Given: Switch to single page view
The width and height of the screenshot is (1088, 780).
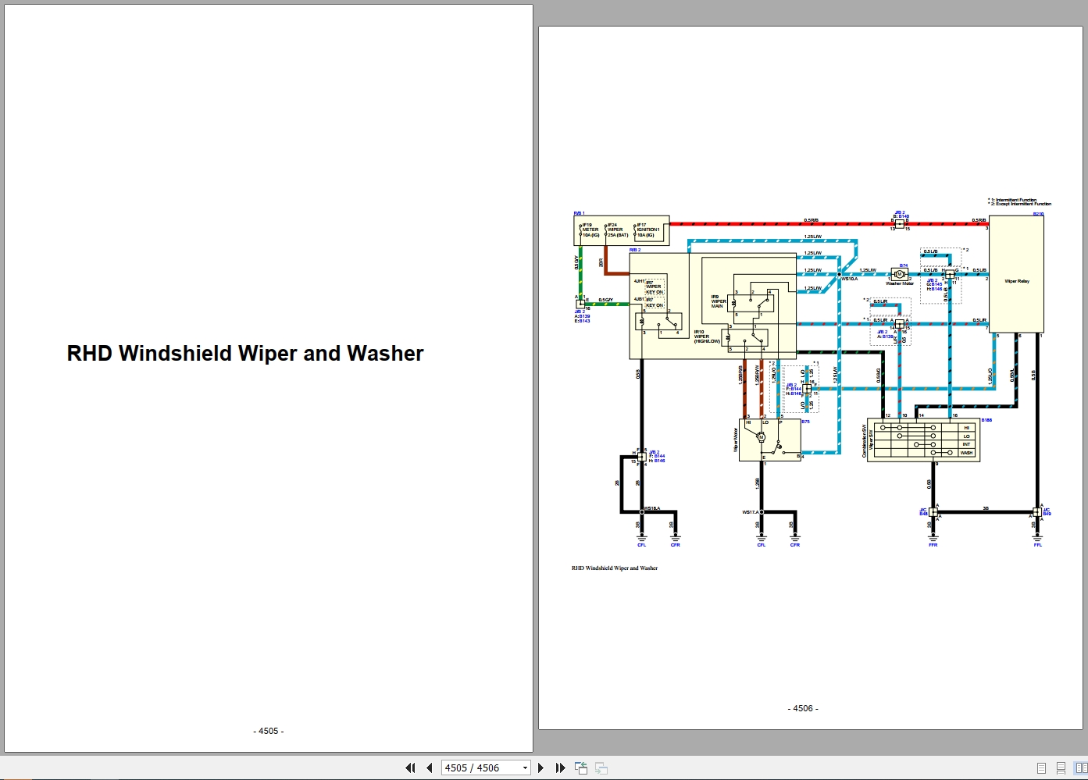Looking at the screenshot, I should pos(1041,768).
